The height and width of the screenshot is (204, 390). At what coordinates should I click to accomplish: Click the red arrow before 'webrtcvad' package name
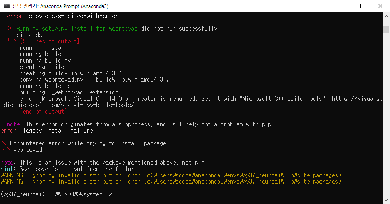tap(6, 149)
